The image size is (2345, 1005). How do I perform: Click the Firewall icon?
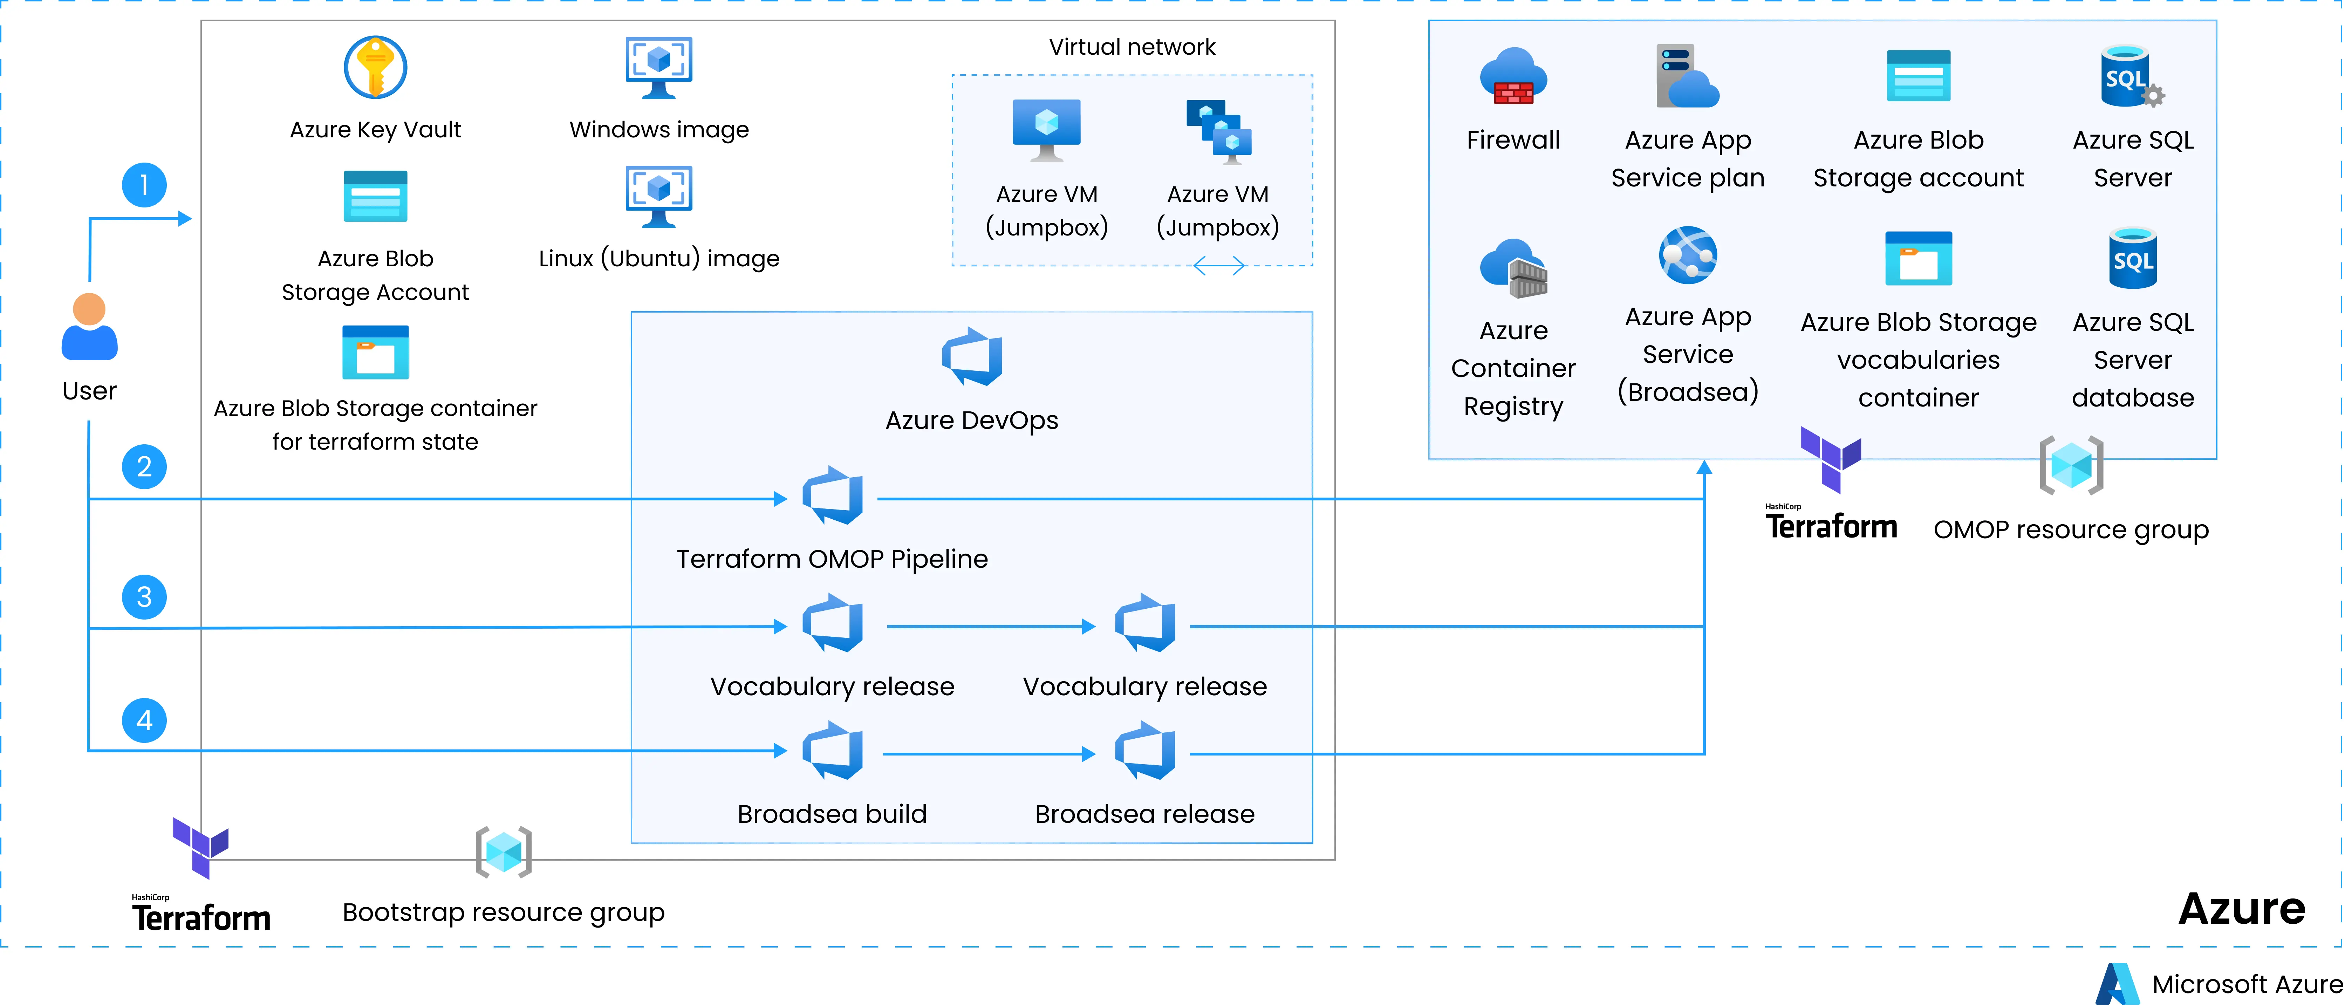[x=1513, y=76]
